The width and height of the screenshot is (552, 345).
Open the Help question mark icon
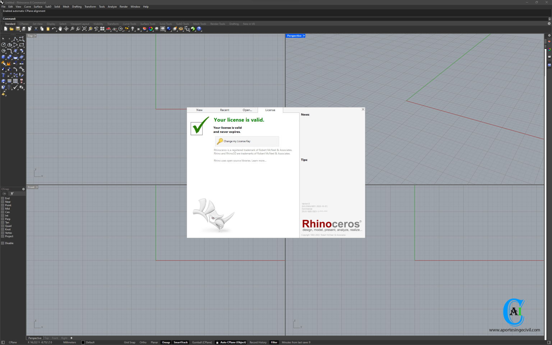pyautogui.click(x=199, y=29)
